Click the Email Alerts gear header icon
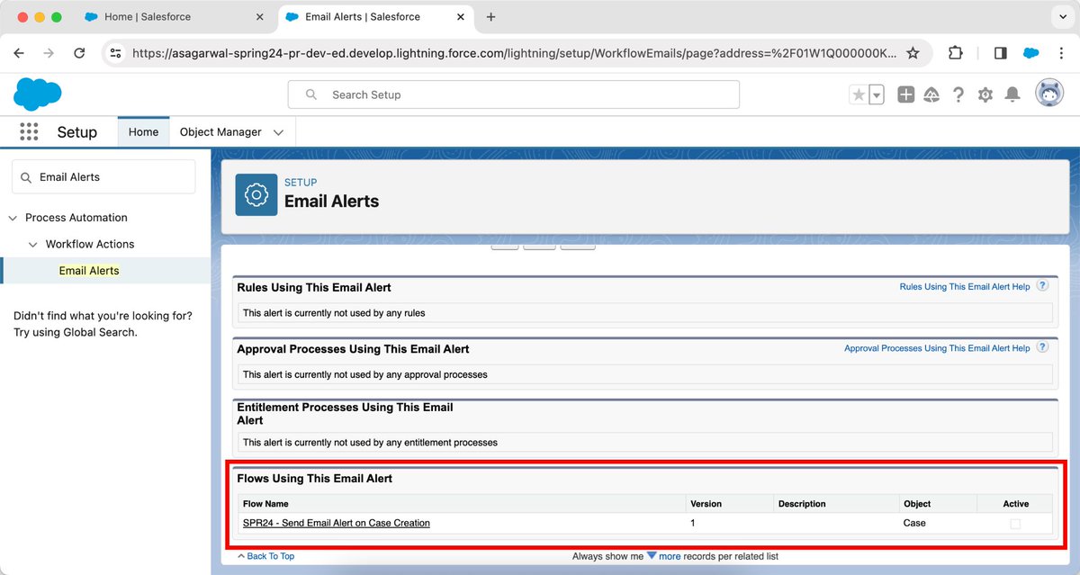This screenshot has width=1080, height=575. pos(256,195)
